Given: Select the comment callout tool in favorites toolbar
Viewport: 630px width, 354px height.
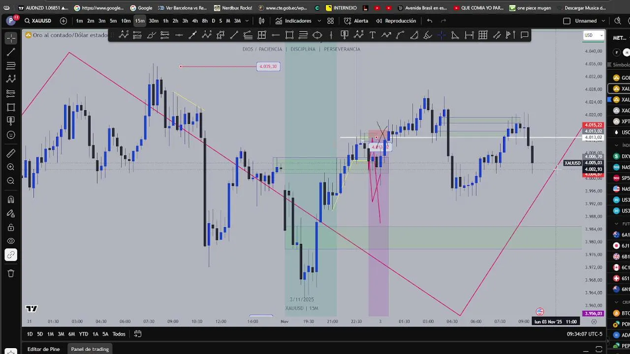Looking at the screenshot, I should point(525,35).
